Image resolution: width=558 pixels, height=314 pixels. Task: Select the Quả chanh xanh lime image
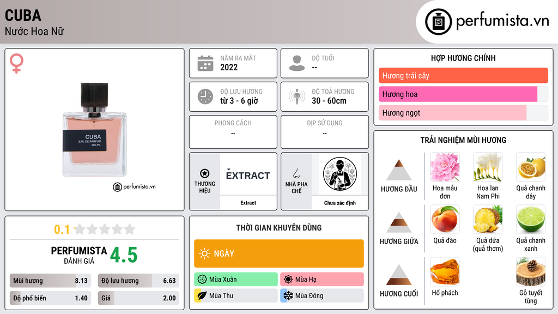[x=531, y=219]
